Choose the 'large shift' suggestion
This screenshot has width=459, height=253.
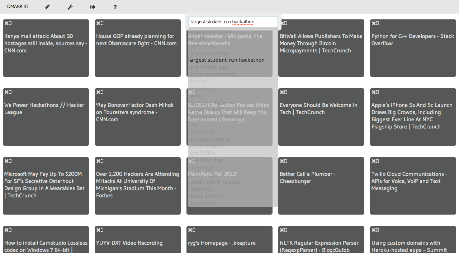coord(201,132)
